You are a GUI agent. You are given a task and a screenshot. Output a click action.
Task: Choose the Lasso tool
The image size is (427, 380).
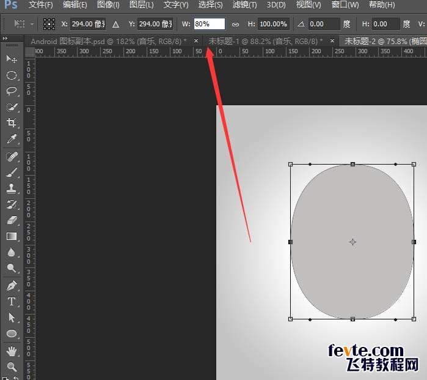coord(11,91)
